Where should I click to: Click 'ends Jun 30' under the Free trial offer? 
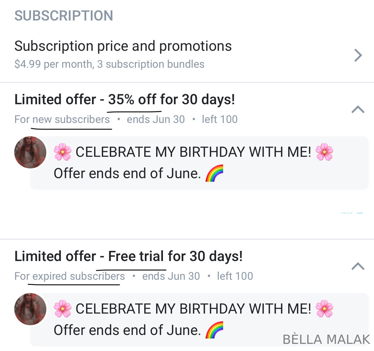click(171, 276)
